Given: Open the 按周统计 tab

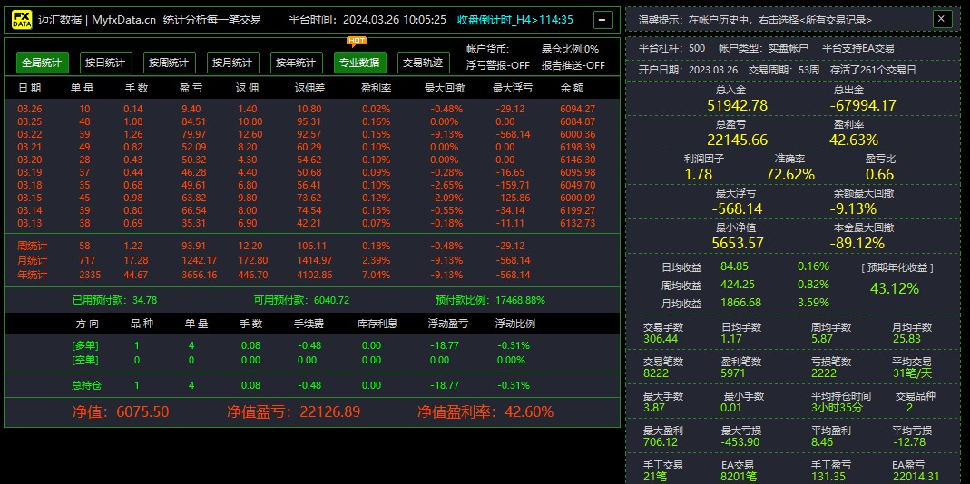Looking at the screenshot, I should [170, 63].
